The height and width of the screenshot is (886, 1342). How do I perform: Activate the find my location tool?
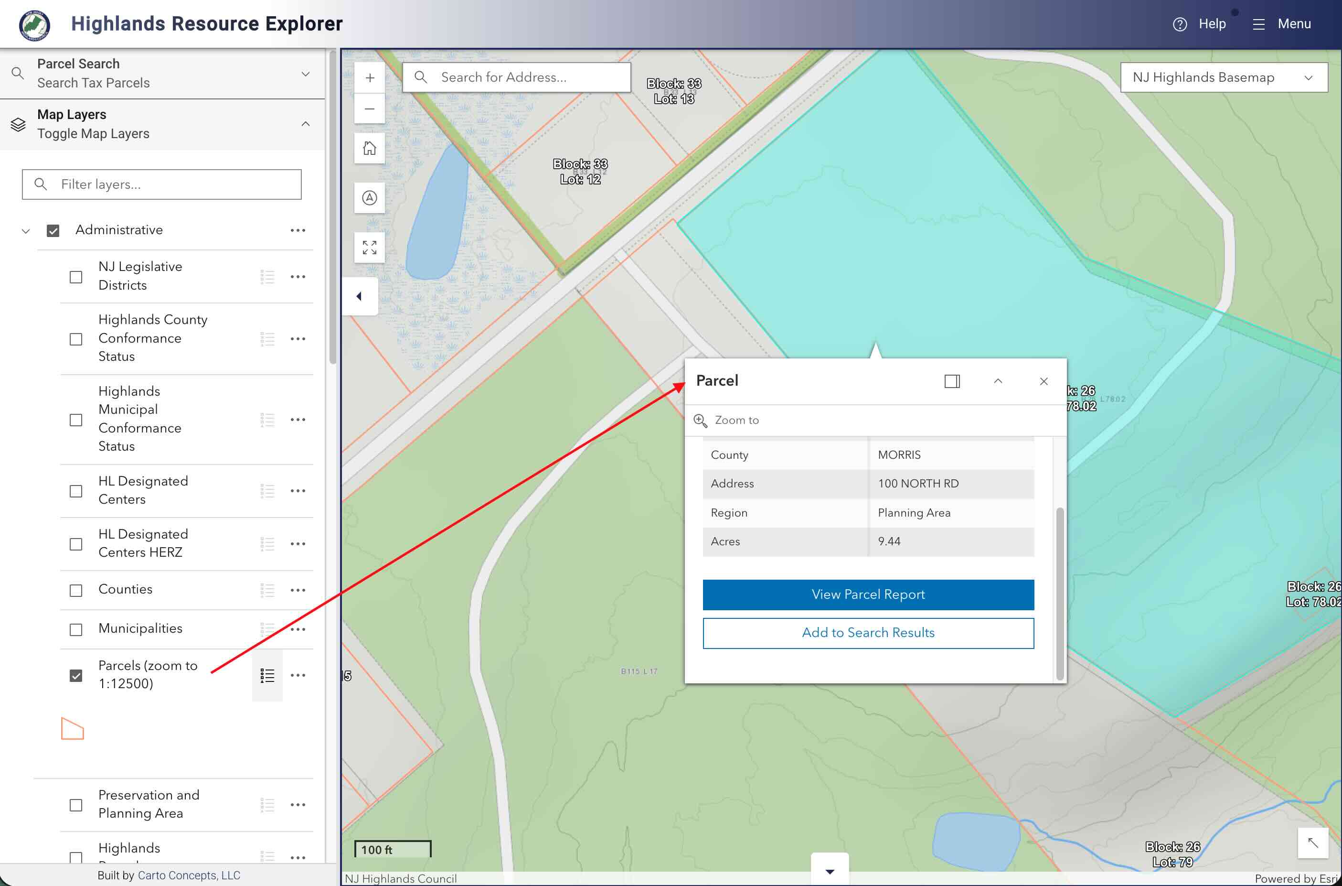pyautogui.click(x=370, y=198)
